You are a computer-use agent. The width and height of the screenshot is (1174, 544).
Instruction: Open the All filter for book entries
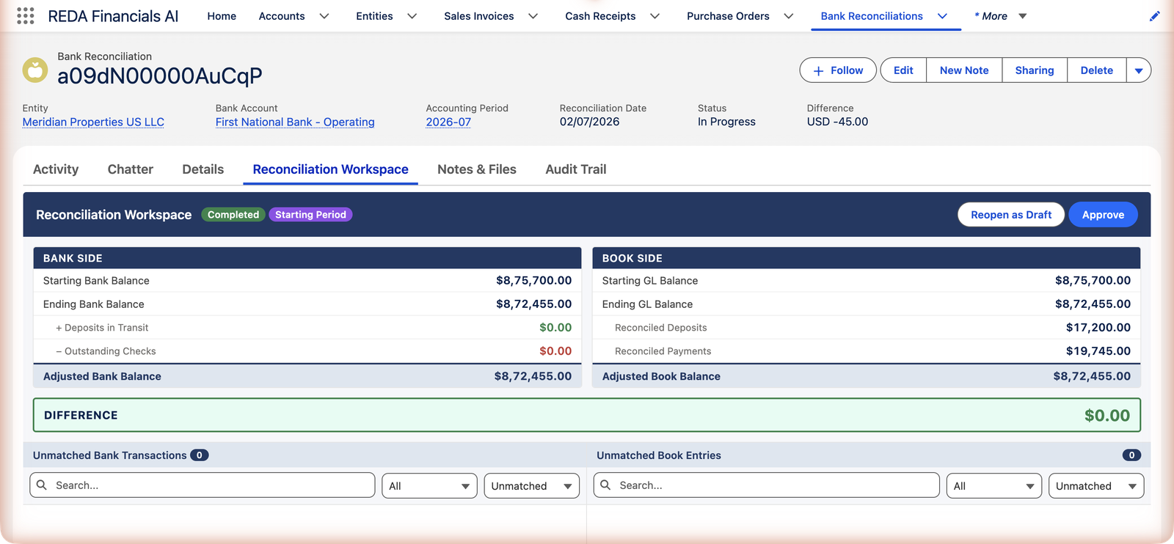pos(994,485)
